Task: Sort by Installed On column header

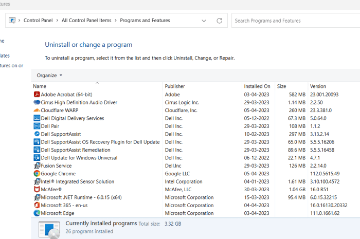Action: 257,86
